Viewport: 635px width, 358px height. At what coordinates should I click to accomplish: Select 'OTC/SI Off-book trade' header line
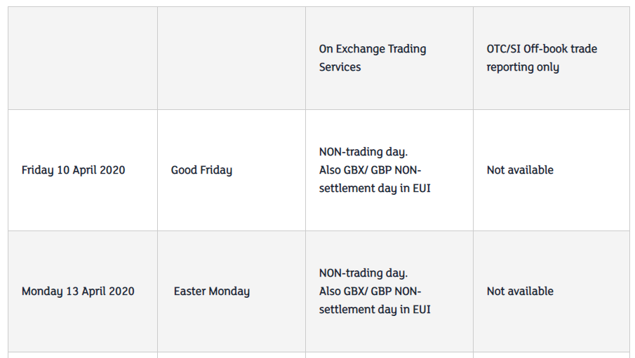coord(542,49)
